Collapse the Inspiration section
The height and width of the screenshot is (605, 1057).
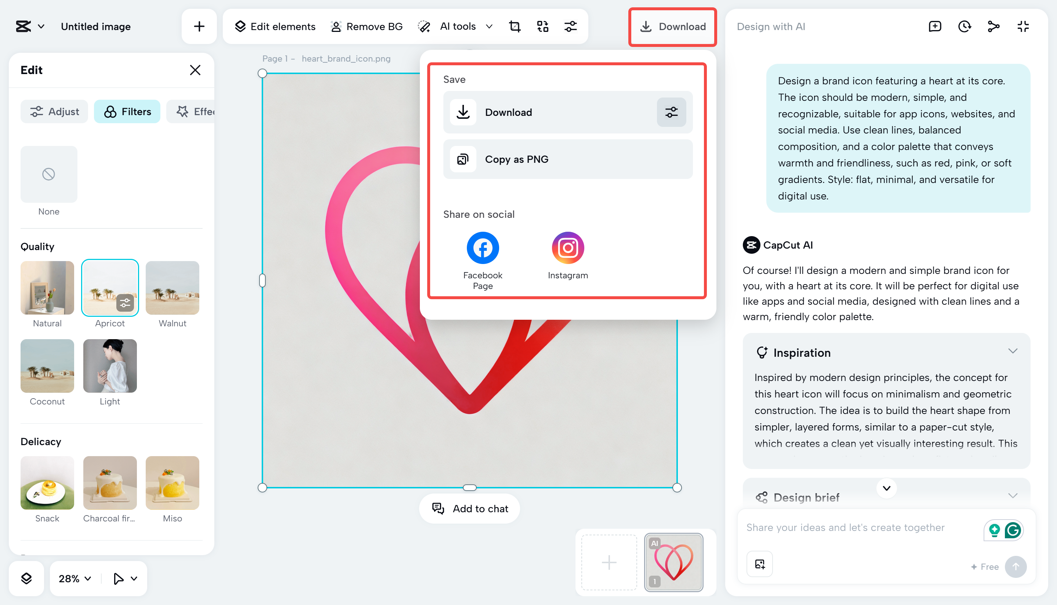tap(1013, 352)
